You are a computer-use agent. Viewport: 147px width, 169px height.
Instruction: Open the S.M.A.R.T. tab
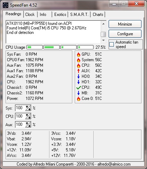coord(79,15)
